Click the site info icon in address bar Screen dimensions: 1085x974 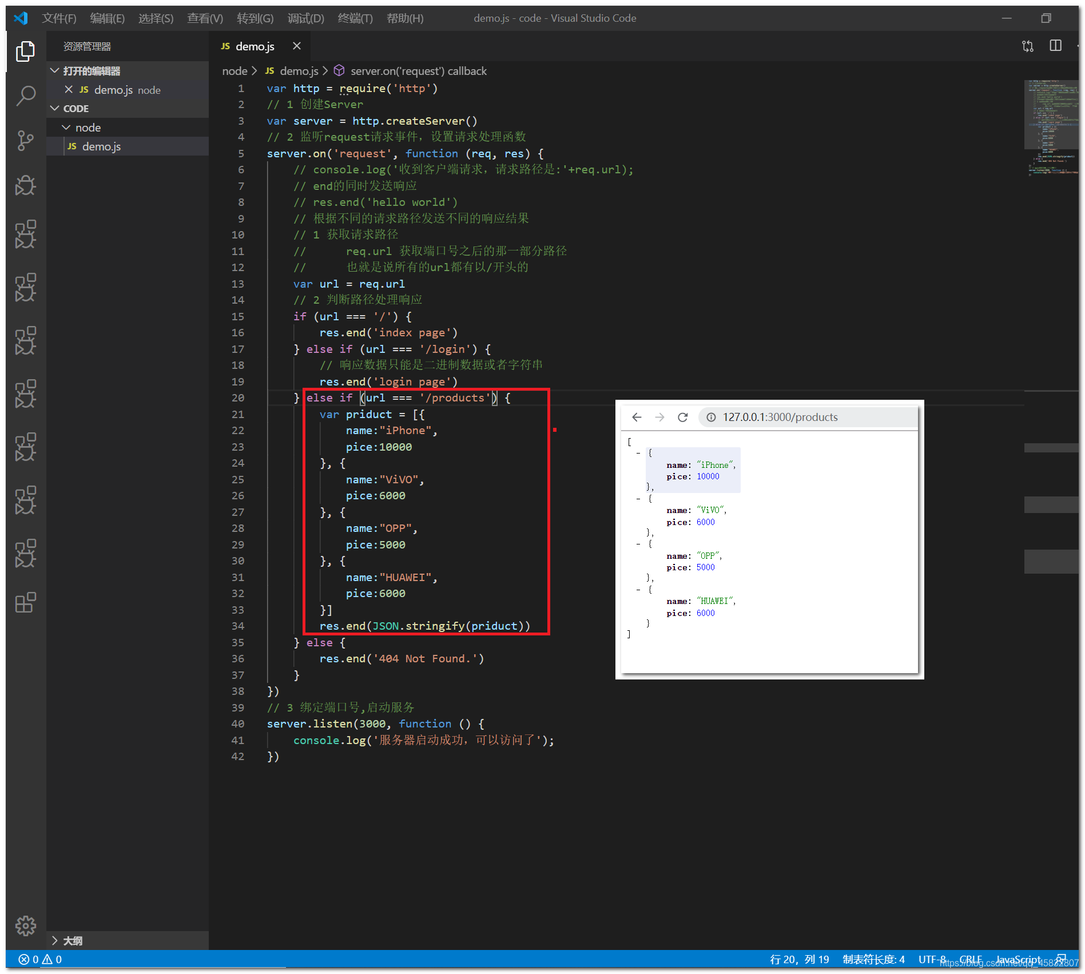point(711,417)
